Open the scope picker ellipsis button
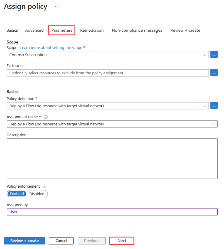The height and width of the screenshot is (249, 224). point(214,54)
